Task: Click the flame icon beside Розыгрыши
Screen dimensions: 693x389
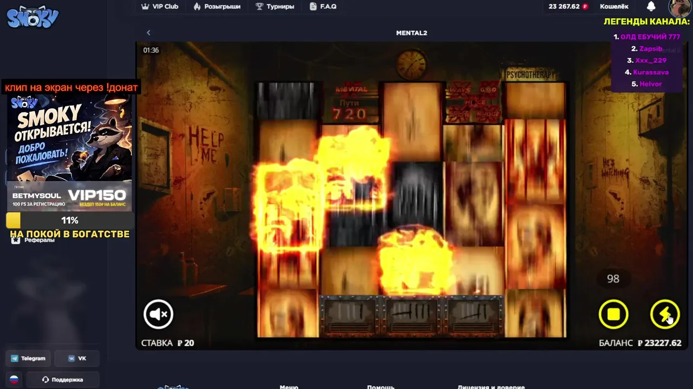Action: 197,6
